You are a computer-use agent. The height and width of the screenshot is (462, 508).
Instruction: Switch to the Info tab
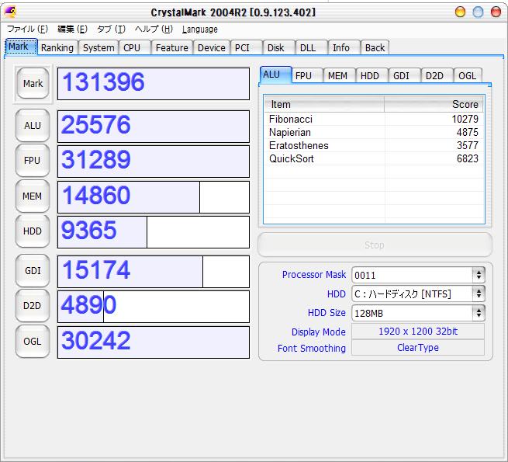(x=344, y=47)
